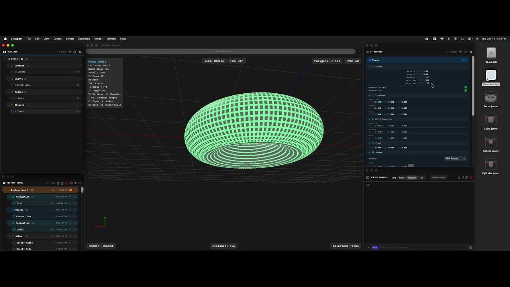Image resolution: width=510 pixels, height=287 pixels.
Task: Collapse the Transform section in Attributes
Action: pyautogui.click(x=369, y=96)
